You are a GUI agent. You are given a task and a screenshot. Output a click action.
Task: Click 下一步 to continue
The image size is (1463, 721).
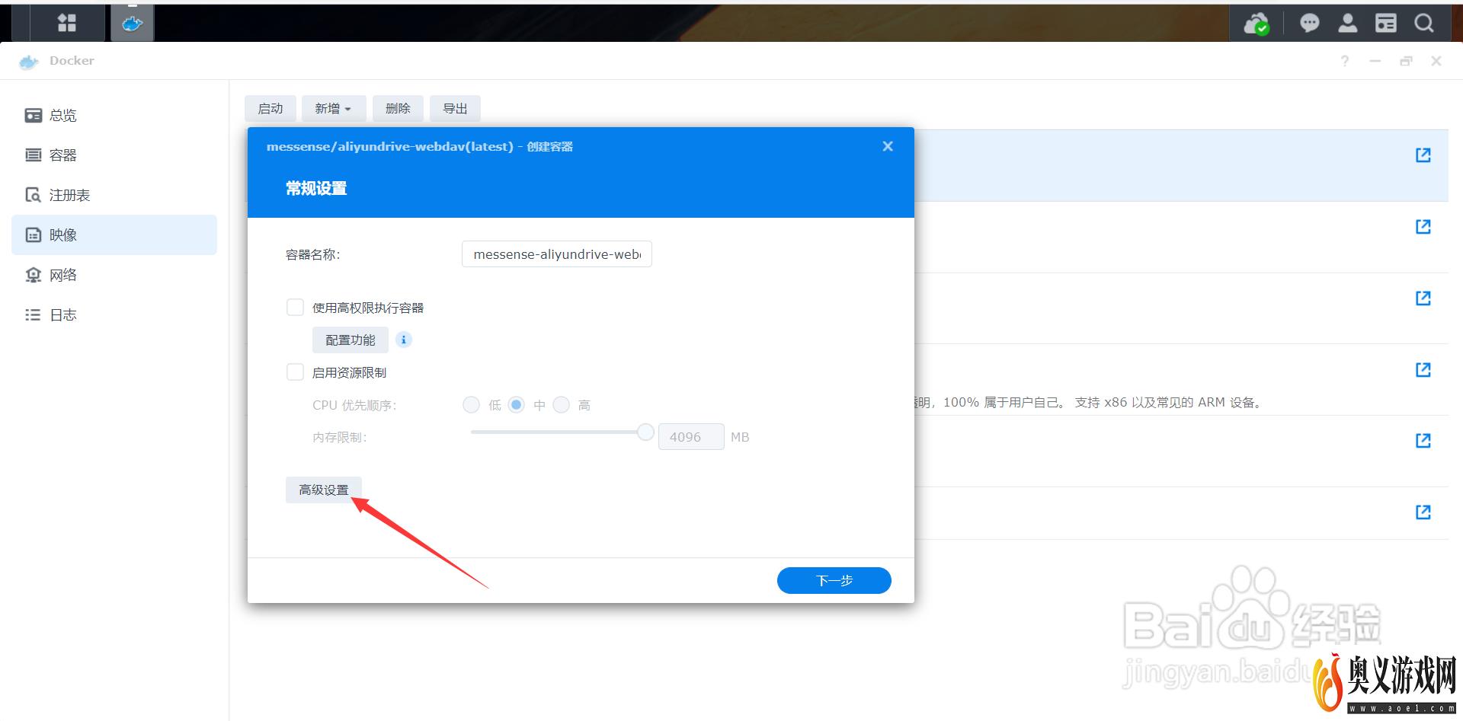pos(834,580)
